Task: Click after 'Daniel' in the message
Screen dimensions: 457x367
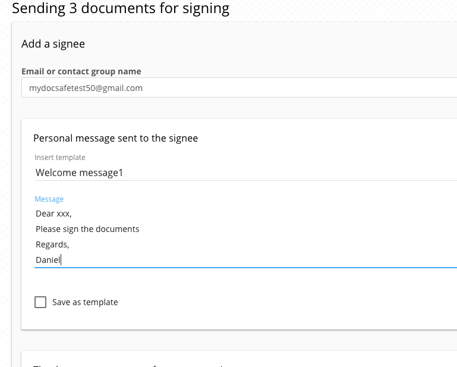Action: coord(62,260)
